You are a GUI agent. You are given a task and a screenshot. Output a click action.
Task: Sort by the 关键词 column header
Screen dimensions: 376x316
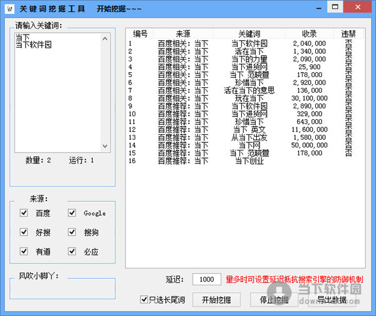249,34
